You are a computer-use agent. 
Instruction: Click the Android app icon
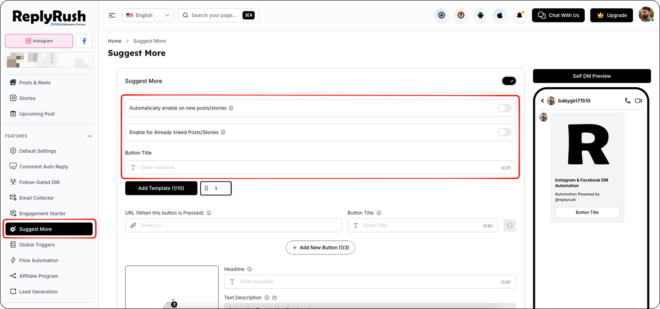tap(480, 15)
